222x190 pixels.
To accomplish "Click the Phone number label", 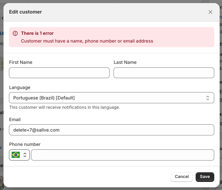I will [x=25, y=144].
